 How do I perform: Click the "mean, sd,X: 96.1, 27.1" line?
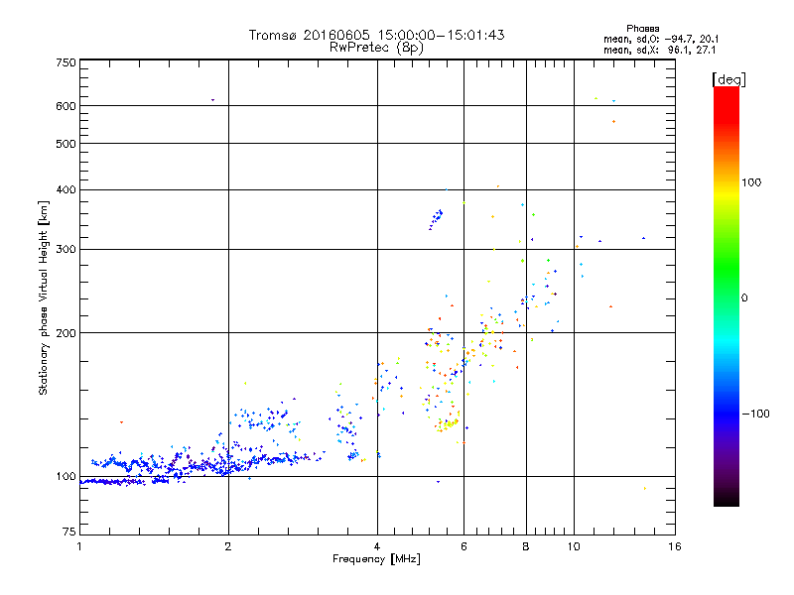659,50
